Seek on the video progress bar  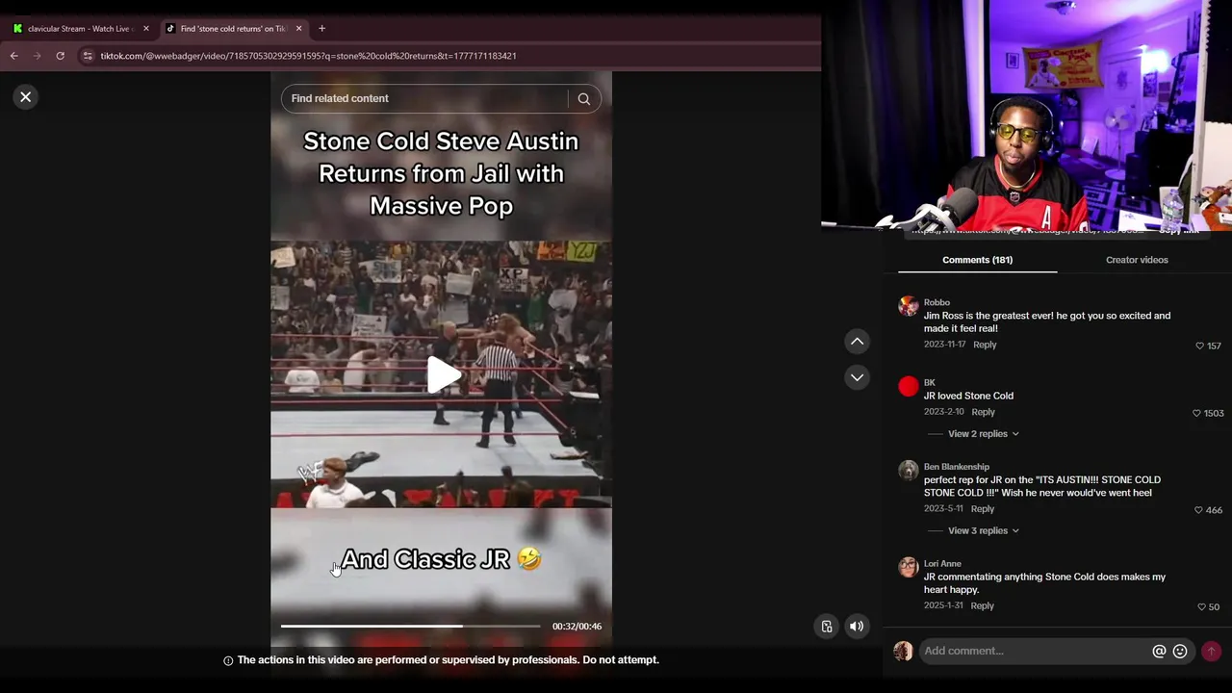coord(411,627)
